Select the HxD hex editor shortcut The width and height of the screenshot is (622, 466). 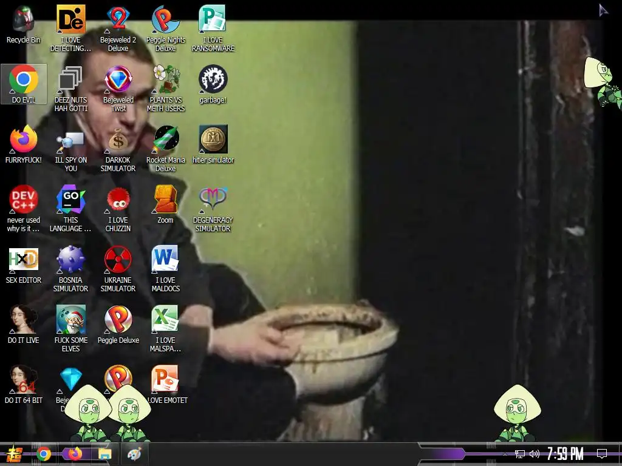24,265
